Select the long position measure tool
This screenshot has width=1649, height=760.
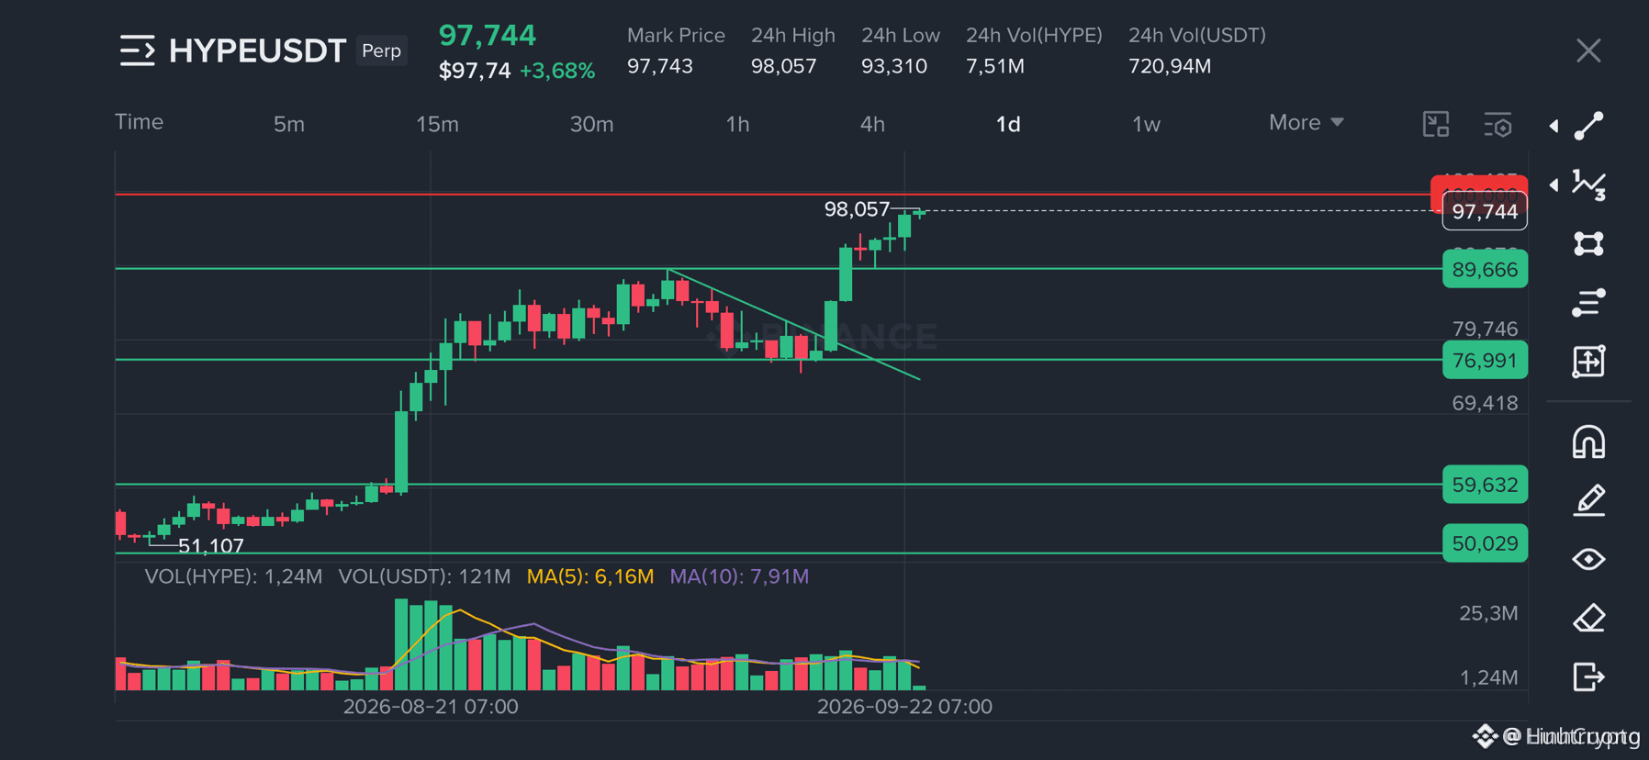[x=1588, y=361]
